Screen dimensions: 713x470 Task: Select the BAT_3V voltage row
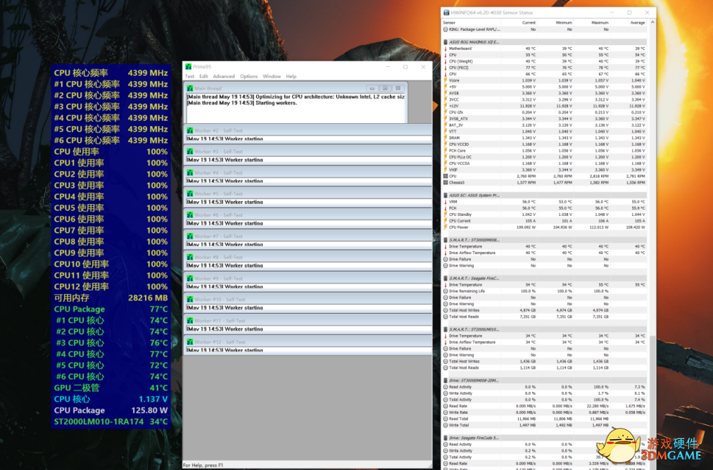[x=545, y=125]
